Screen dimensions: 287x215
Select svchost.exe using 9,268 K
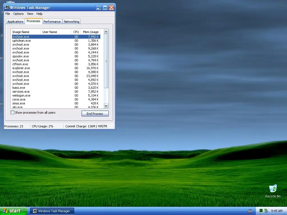(x=56, y=48)
